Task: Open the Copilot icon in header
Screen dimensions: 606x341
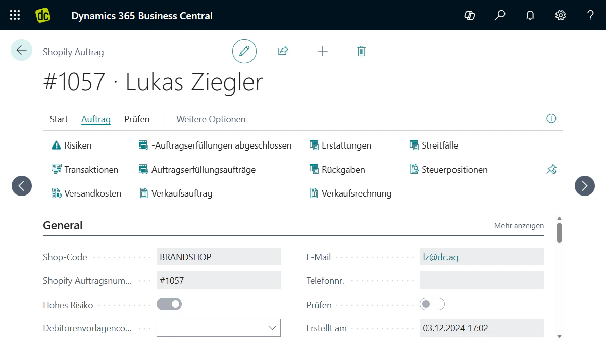Action: [x=470, y=15]
